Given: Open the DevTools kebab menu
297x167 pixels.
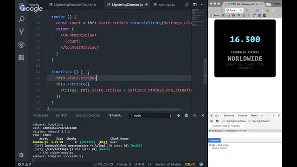Looking at the screenshot, I should coord(273,116).
